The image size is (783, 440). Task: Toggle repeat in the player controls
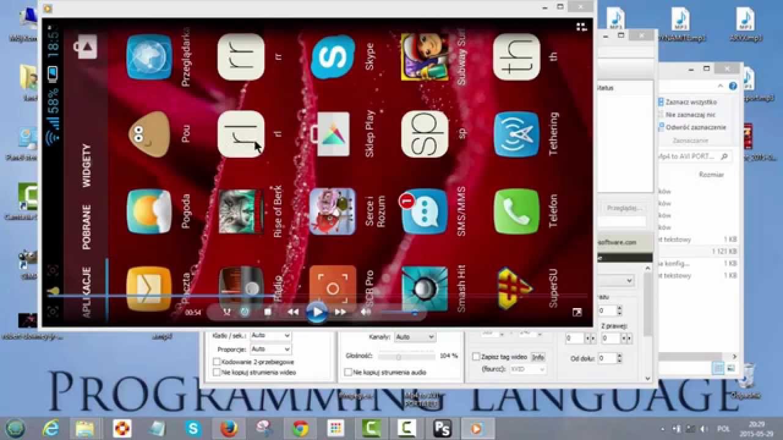click(245, 312)
